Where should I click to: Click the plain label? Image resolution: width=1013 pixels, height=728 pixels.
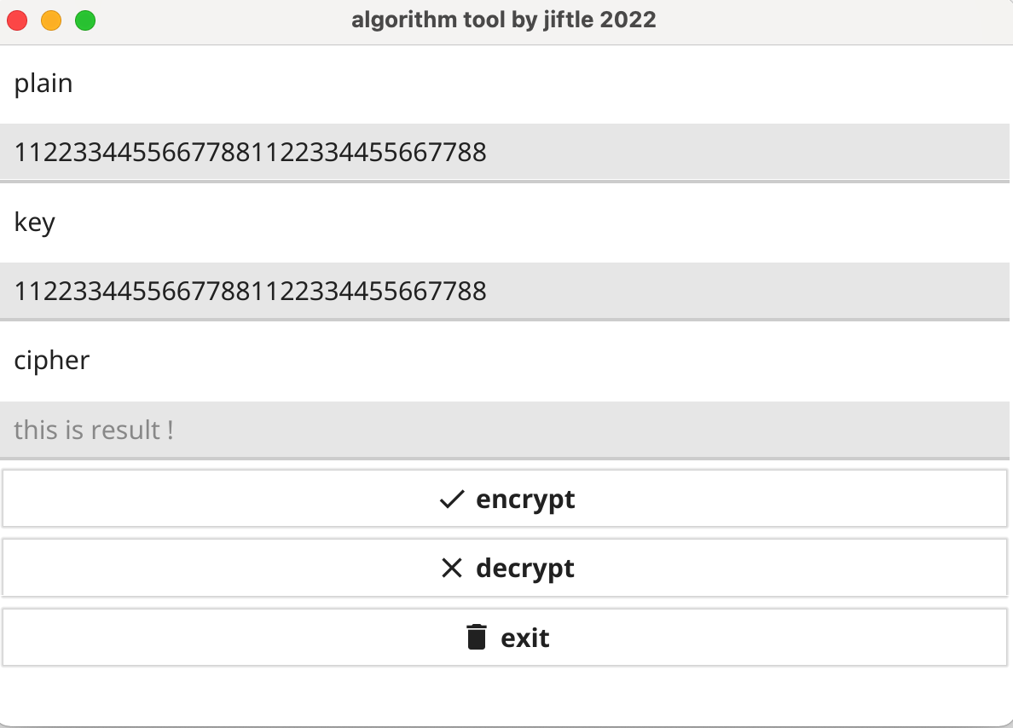pyautogui.click(x=43, y=84)
